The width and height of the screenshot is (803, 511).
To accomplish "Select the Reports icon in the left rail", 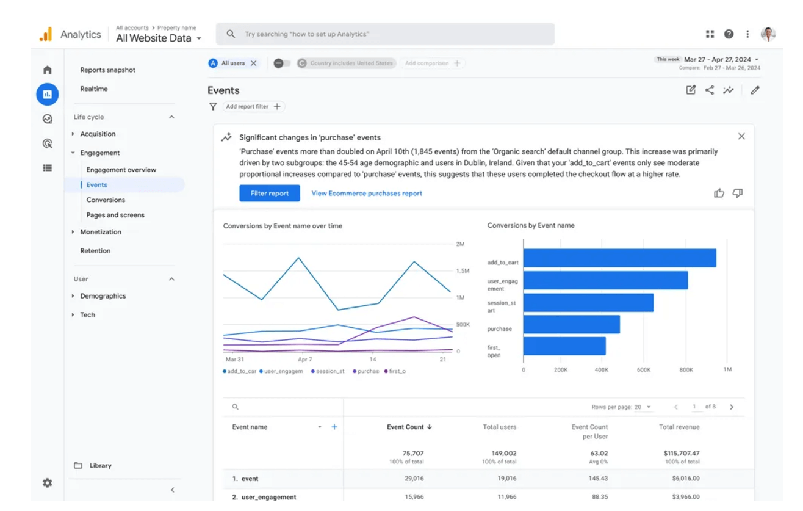I will (x=47, y=94).
